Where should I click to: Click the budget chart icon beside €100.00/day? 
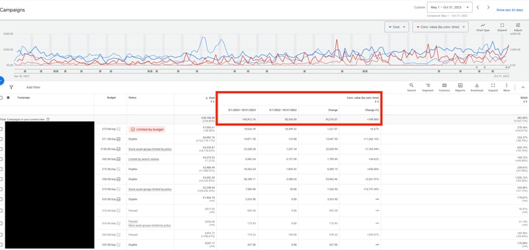pos(118,148)
